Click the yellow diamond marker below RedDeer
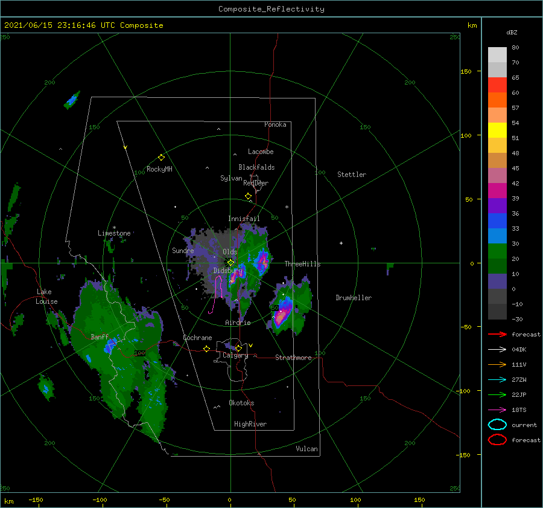The image size is (543, 508). coord(248,196)
